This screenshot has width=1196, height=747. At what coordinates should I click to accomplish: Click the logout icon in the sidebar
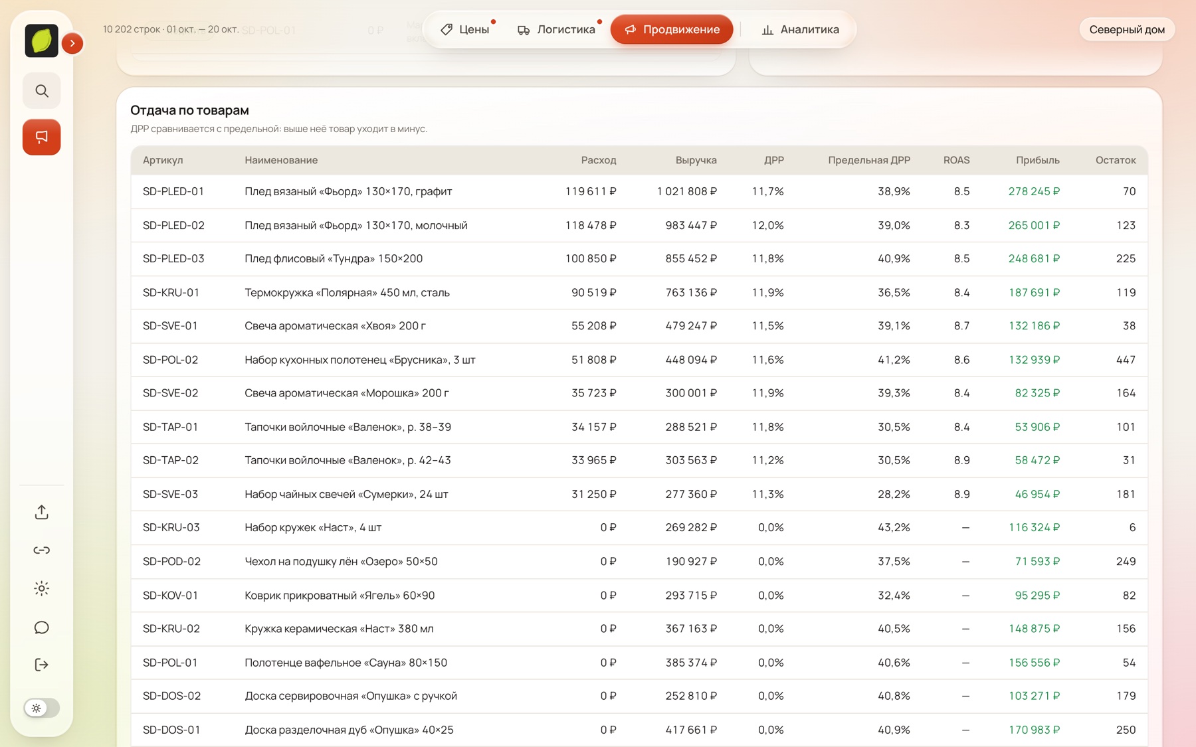(x=42, y=665)
